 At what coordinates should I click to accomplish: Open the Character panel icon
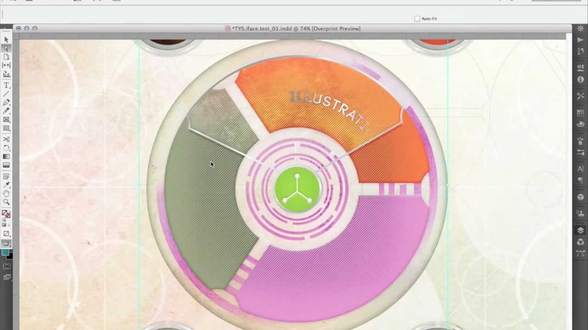tap(581, 169)
